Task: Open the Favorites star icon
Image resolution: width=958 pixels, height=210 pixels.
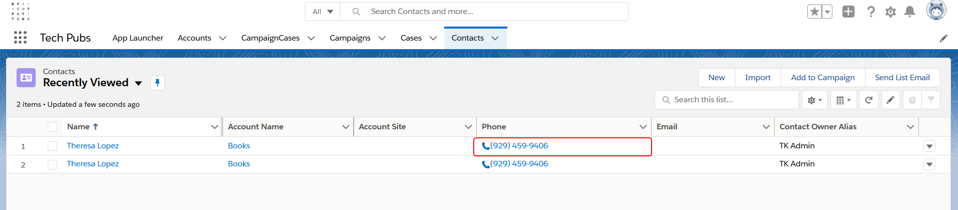Action: pos(814,12)
